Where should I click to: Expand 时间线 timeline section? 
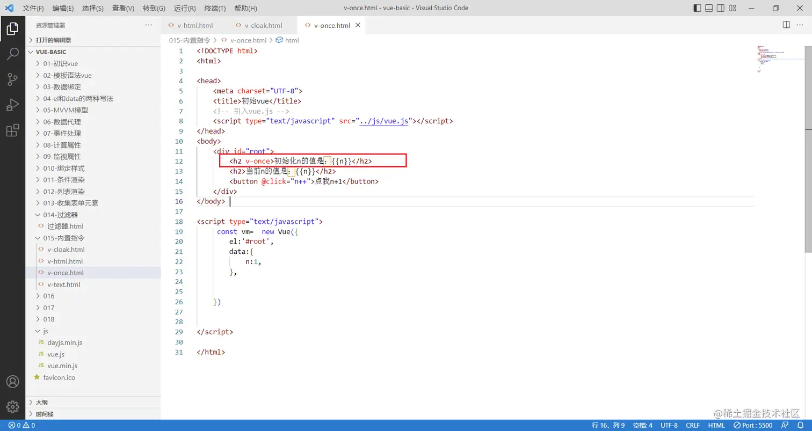click(93, 414)
